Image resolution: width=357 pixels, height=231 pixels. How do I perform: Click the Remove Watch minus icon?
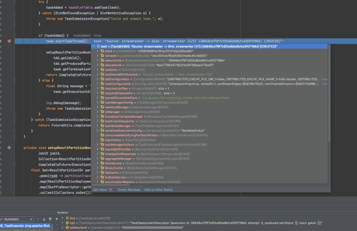coord(57,225)
